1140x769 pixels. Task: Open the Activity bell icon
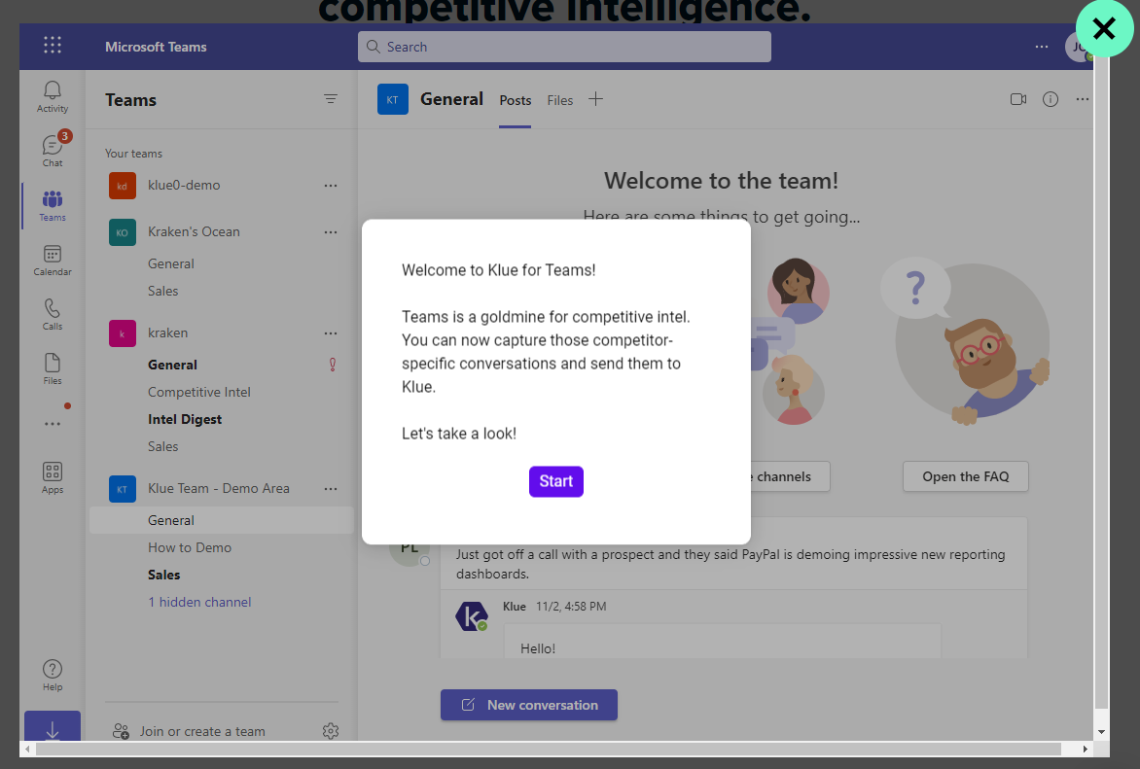53,96
